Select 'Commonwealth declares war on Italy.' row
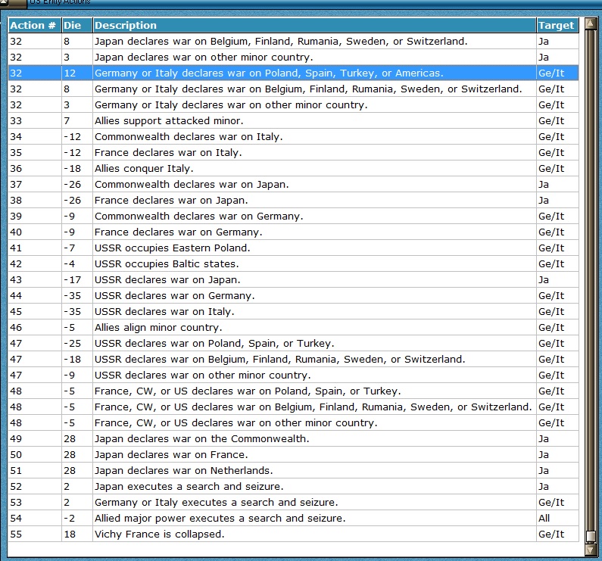602x561 pixels. click(x=293, y=137)
